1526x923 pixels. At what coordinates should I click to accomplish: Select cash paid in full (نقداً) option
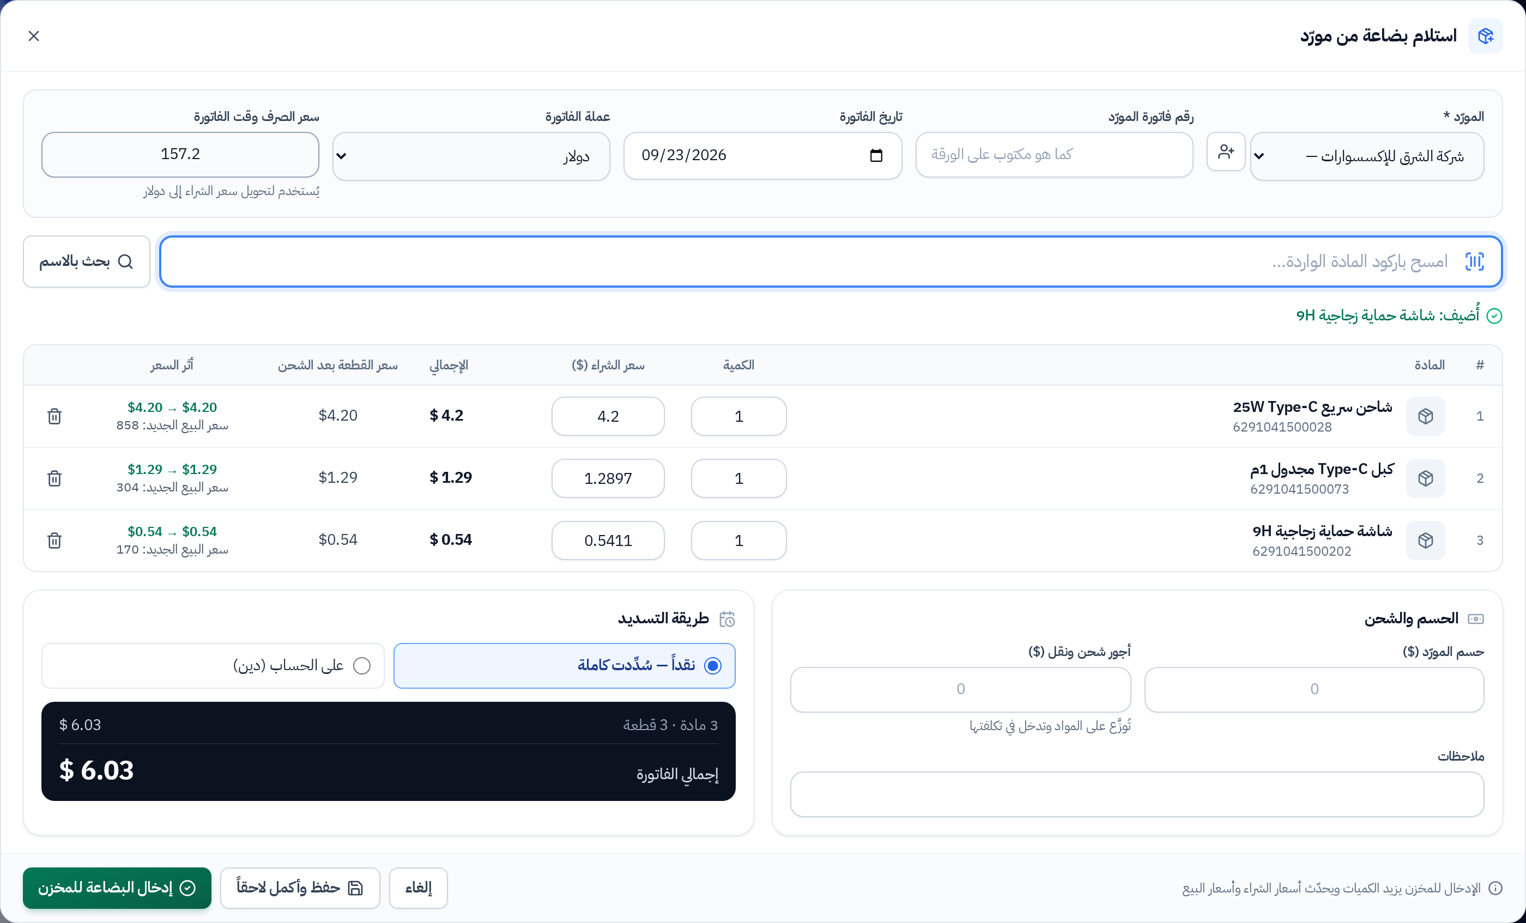tap(564, 665)
